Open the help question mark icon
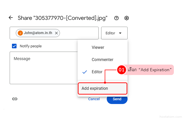This screenshot has height=119, width=183. coord(116,18)
